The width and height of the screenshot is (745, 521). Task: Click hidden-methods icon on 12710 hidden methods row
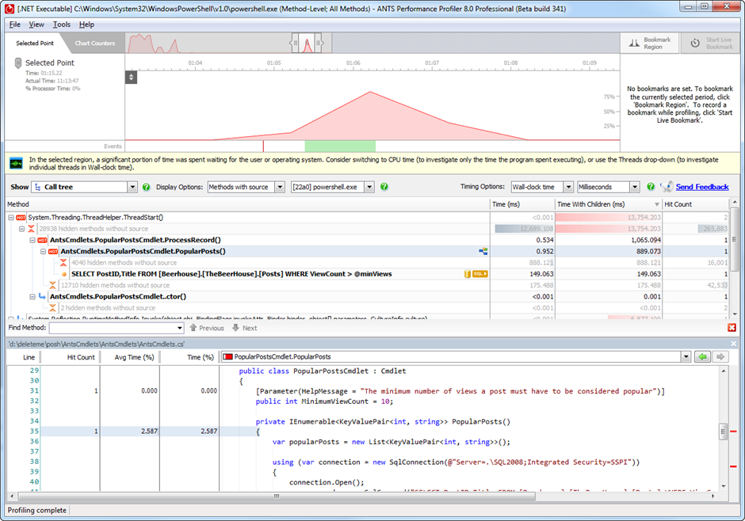tap(53, 285)
